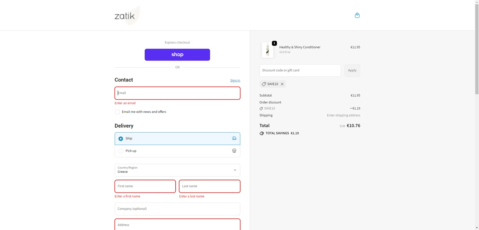The image size is (479, 230).
Task: Click the quantity badge on the product thumbnail
Action: tap(274, 43)
